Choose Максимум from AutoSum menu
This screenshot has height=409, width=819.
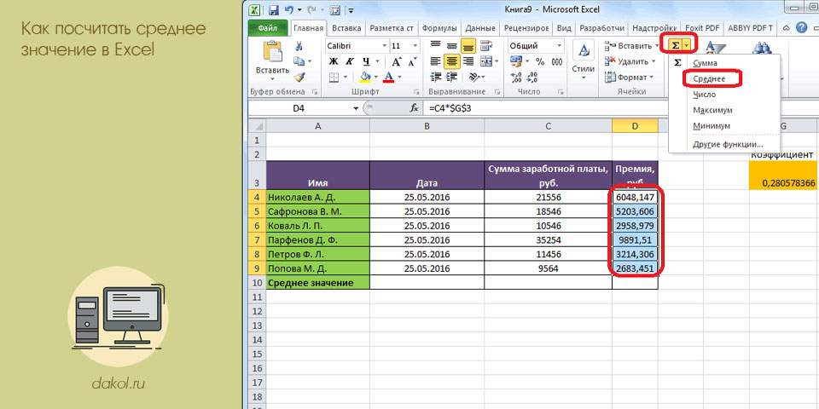[712, 111]
